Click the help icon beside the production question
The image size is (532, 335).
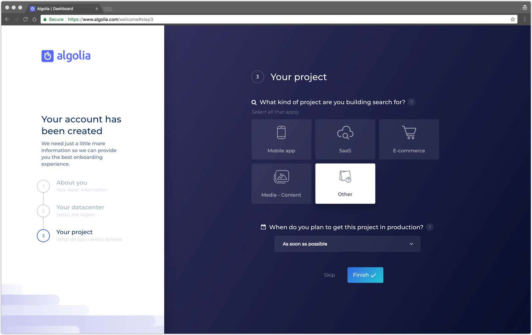pyautogui.click(x=430, y=227)
